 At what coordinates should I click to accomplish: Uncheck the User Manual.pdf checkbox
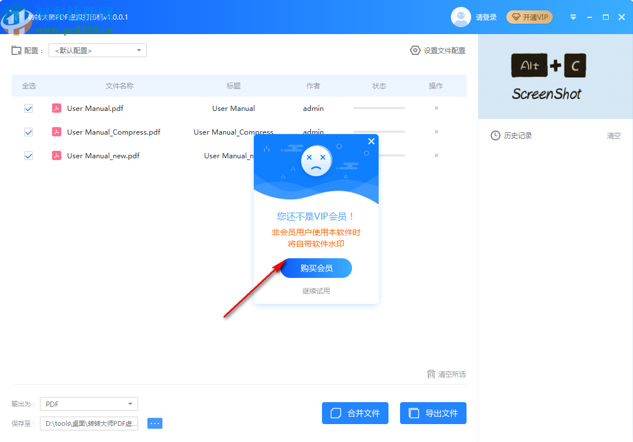29,108
